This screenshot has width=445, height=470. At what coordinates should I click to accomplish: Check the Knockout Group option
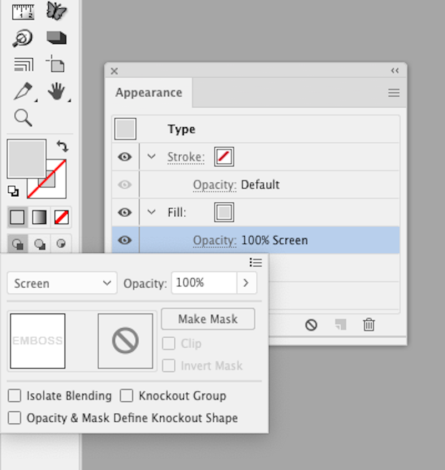[127, 396]
